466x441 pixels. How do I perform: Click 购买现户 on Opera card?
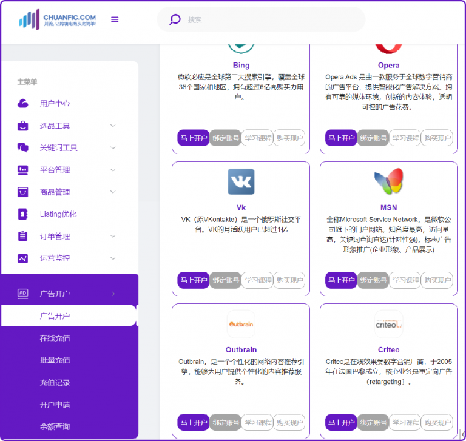click(437, 138)
